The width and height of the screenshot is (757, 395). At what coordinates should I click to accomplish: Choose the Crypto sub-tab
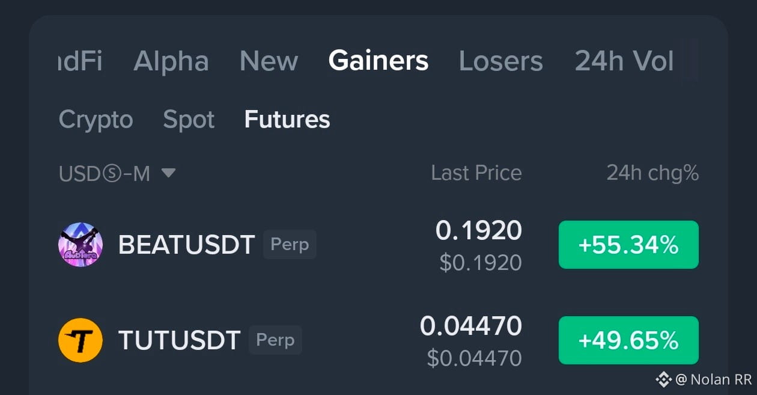96,120
